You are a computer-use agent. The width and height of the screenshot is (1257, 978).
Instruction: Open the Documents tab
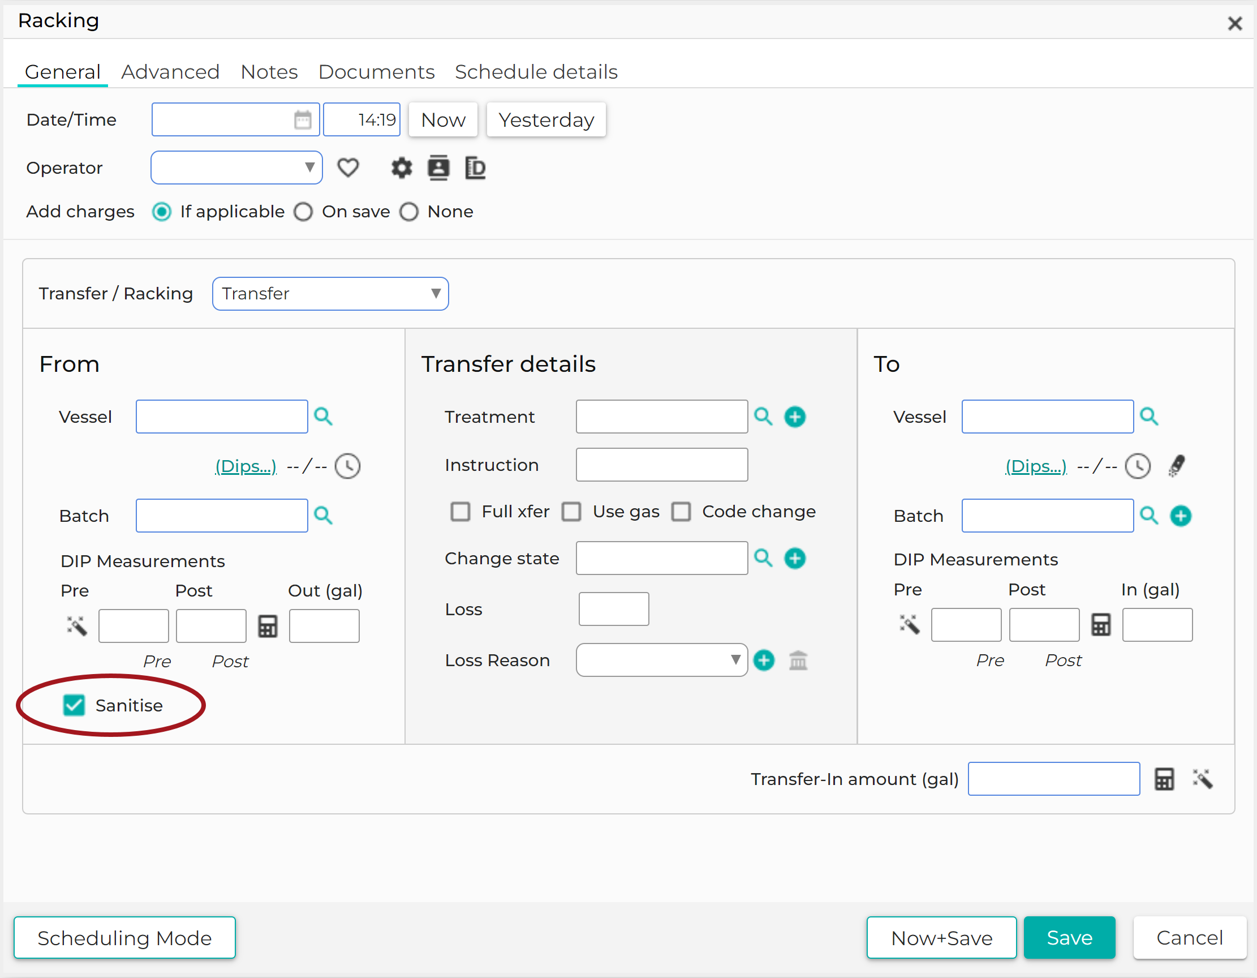(376, 72)
